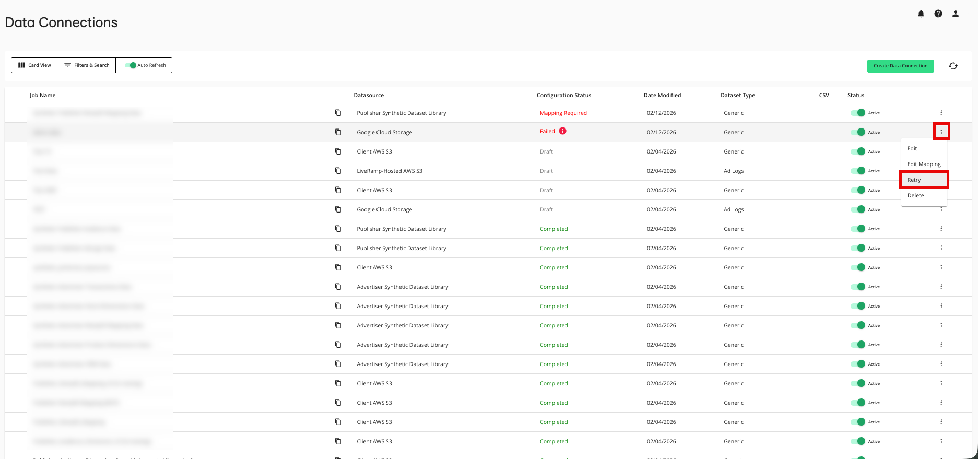Viewport: 978px width, 459px height.
Task: Click the Mapping Required status text
Action: click(563, 113)
